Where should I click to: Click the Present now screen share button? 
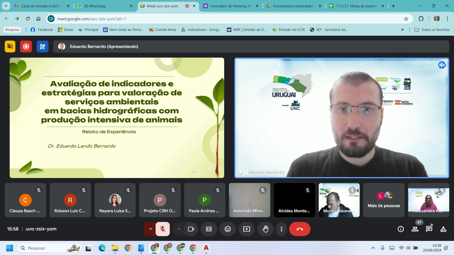(247, 229)
